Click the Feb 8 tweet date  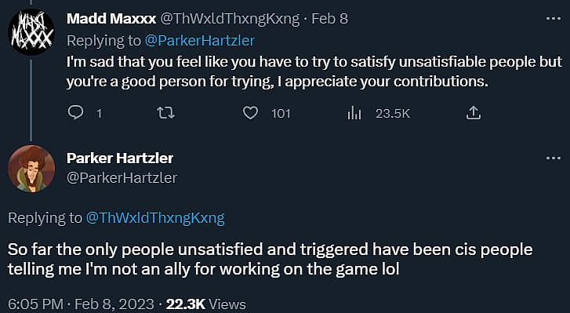pos(330,19)
